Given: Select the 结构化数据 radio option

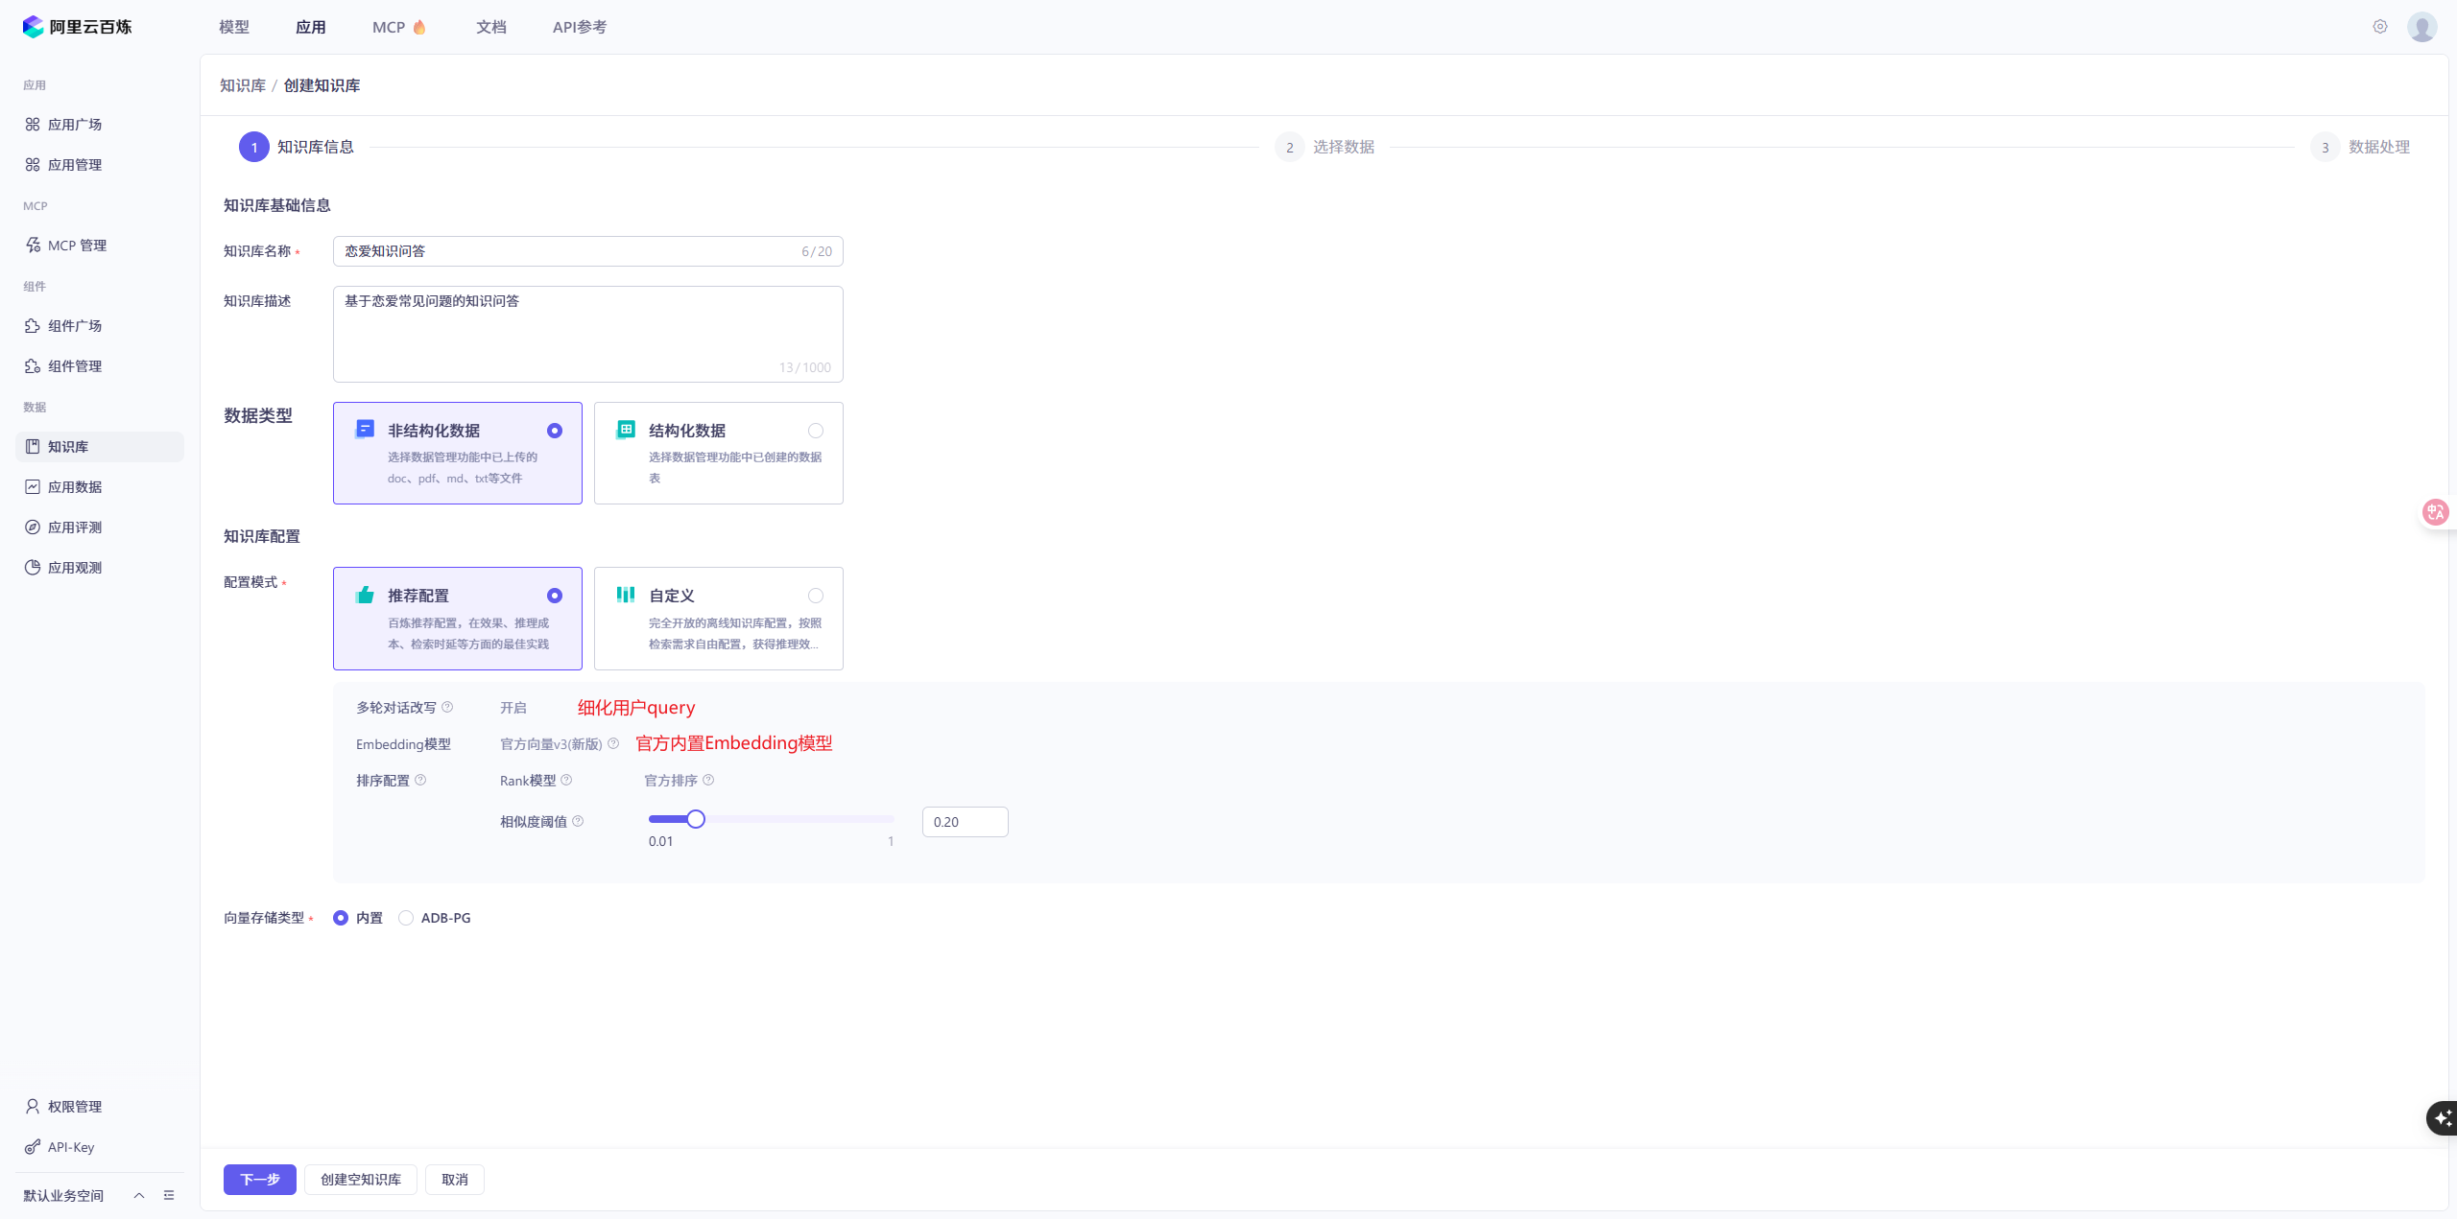Looking at the screenshot, I should pyautogui.click(x=815, y=432).
